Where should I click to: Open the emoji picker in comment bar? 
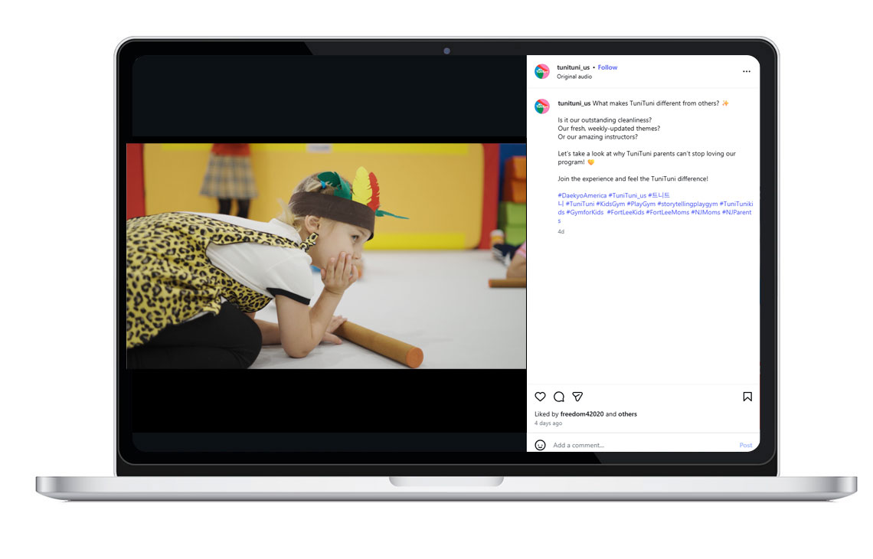click(x=540, y=445)
